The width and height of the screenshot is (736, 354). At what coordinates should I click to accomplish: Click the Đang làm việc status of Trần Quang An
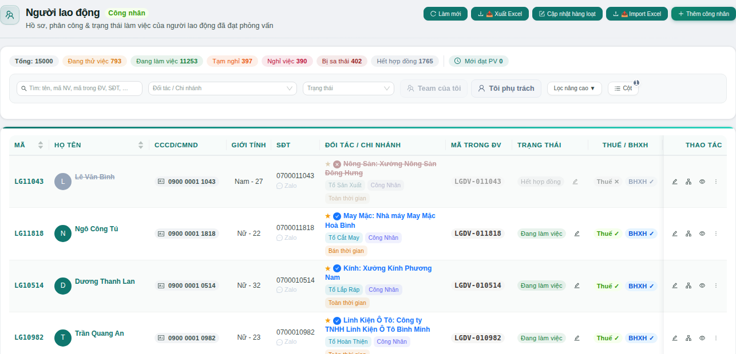[541, 338]
